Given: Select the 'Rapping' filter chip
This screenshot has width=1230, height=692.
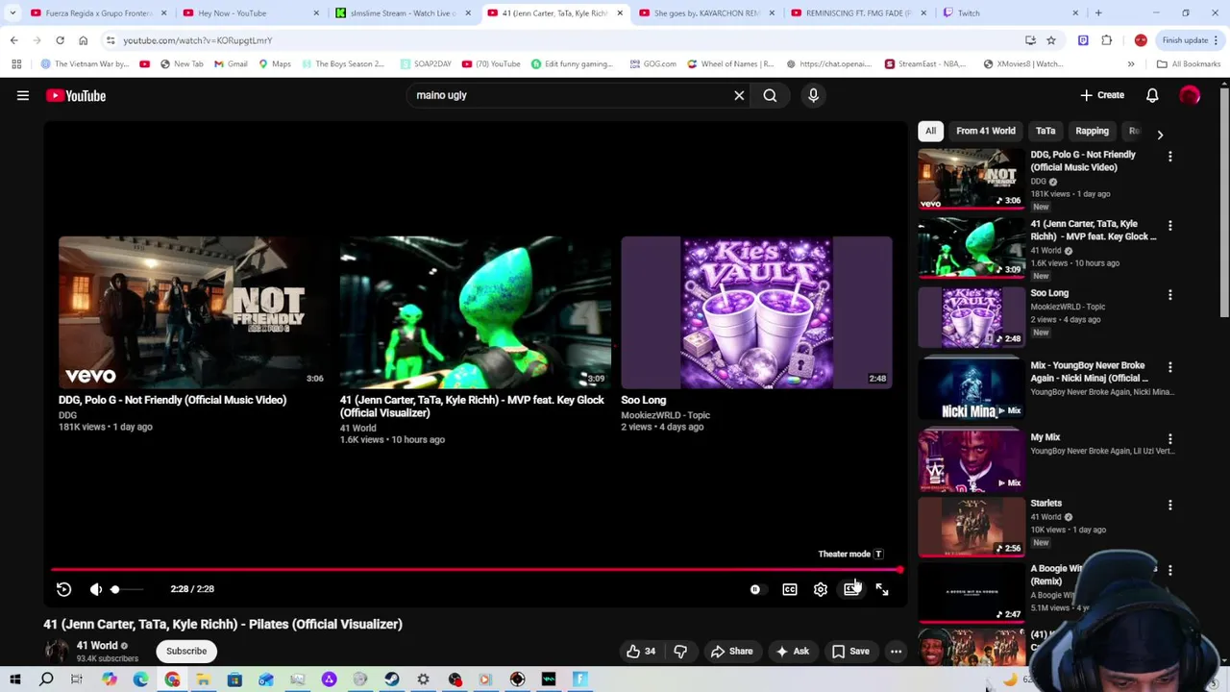Looking at the screenshot, I should [x=1092, y=131].
